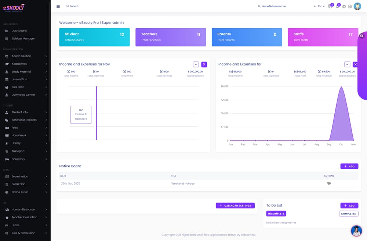Open Dashboard from the sidebar

pos(19,31)
